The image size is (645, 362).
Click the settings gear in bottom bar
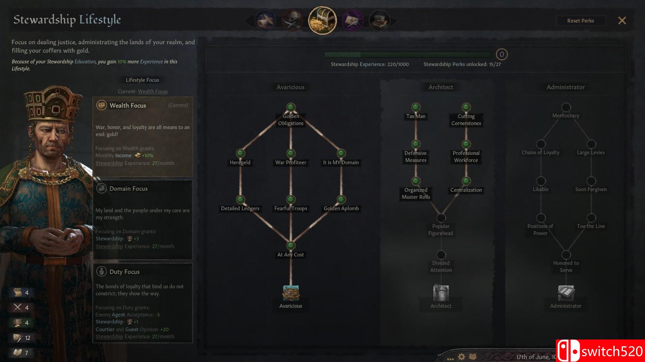click(x=462, y=357)
